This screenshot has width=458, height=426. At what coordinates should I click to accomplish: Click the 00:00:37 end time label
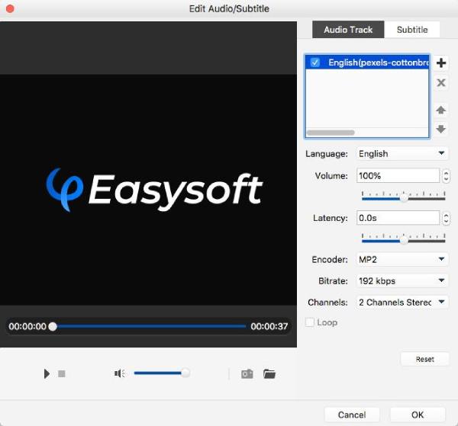tap(269, 326)
